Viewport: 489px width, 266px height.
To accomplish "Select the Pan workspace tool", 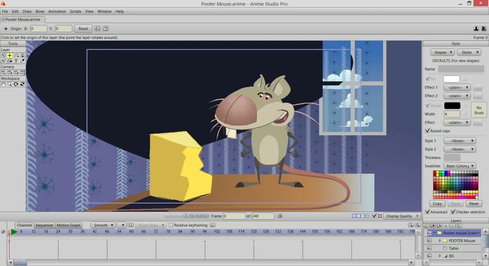I will (x=3, y=84).
